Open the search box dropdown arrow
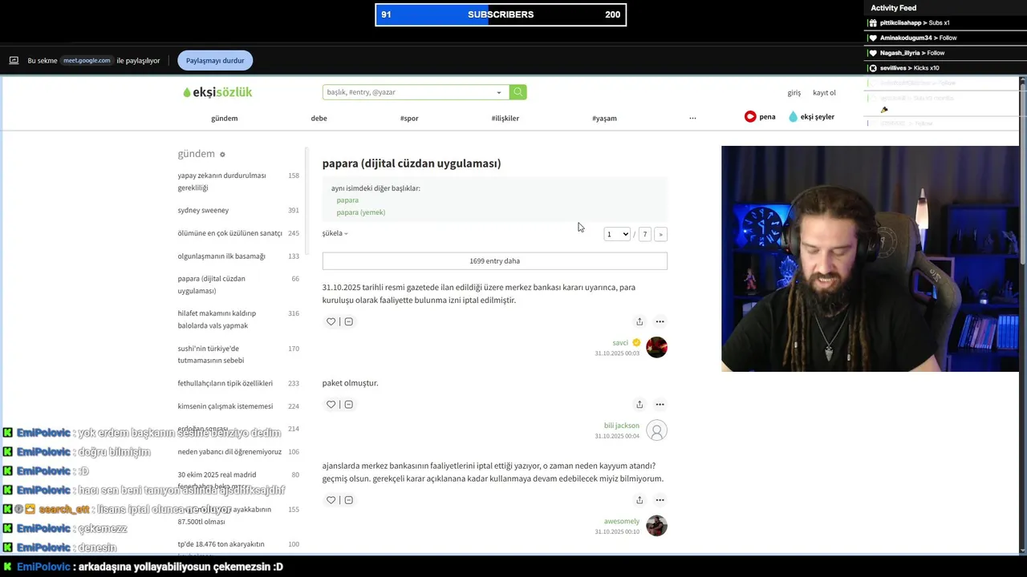Viewport: 1027px width, 577px height. point(499,92)
